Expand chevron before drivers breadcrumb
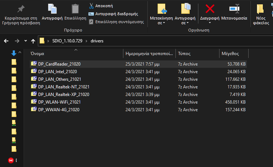The height and width of the screenshot is (167, 273). point(86,41)
